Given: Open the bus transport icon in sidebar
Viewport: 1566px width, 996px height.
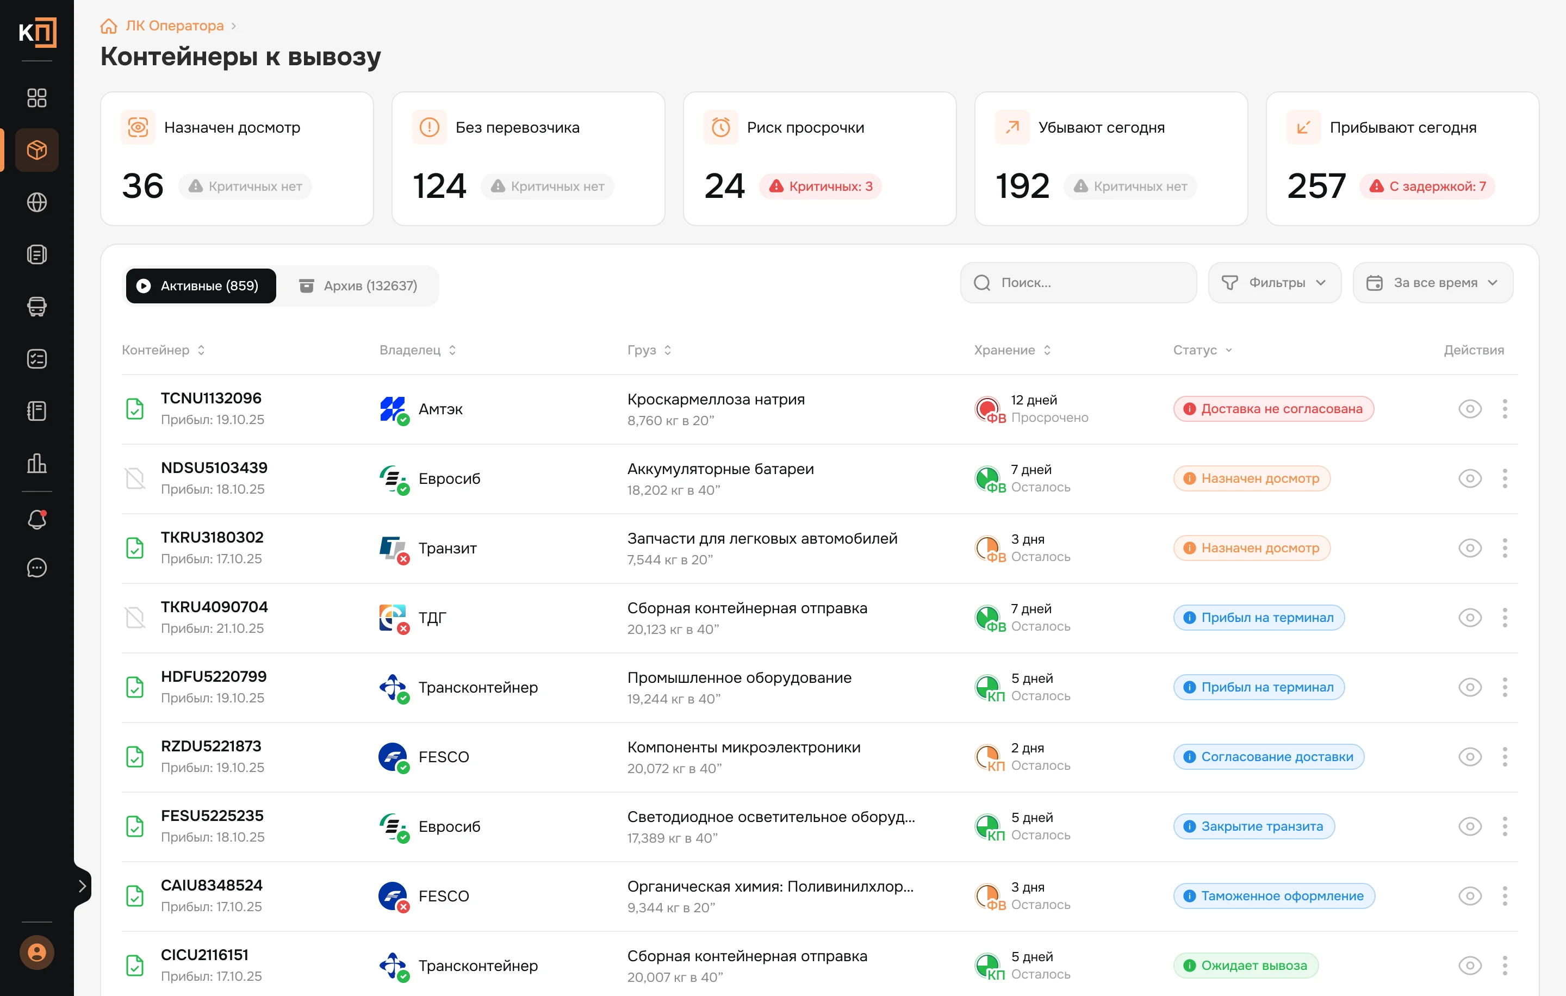Looking at the screenshot, I should click(x=36, y=306).
